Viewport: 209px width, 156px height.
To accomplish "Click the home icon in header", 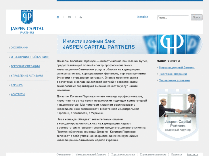I will click(58, 17).
